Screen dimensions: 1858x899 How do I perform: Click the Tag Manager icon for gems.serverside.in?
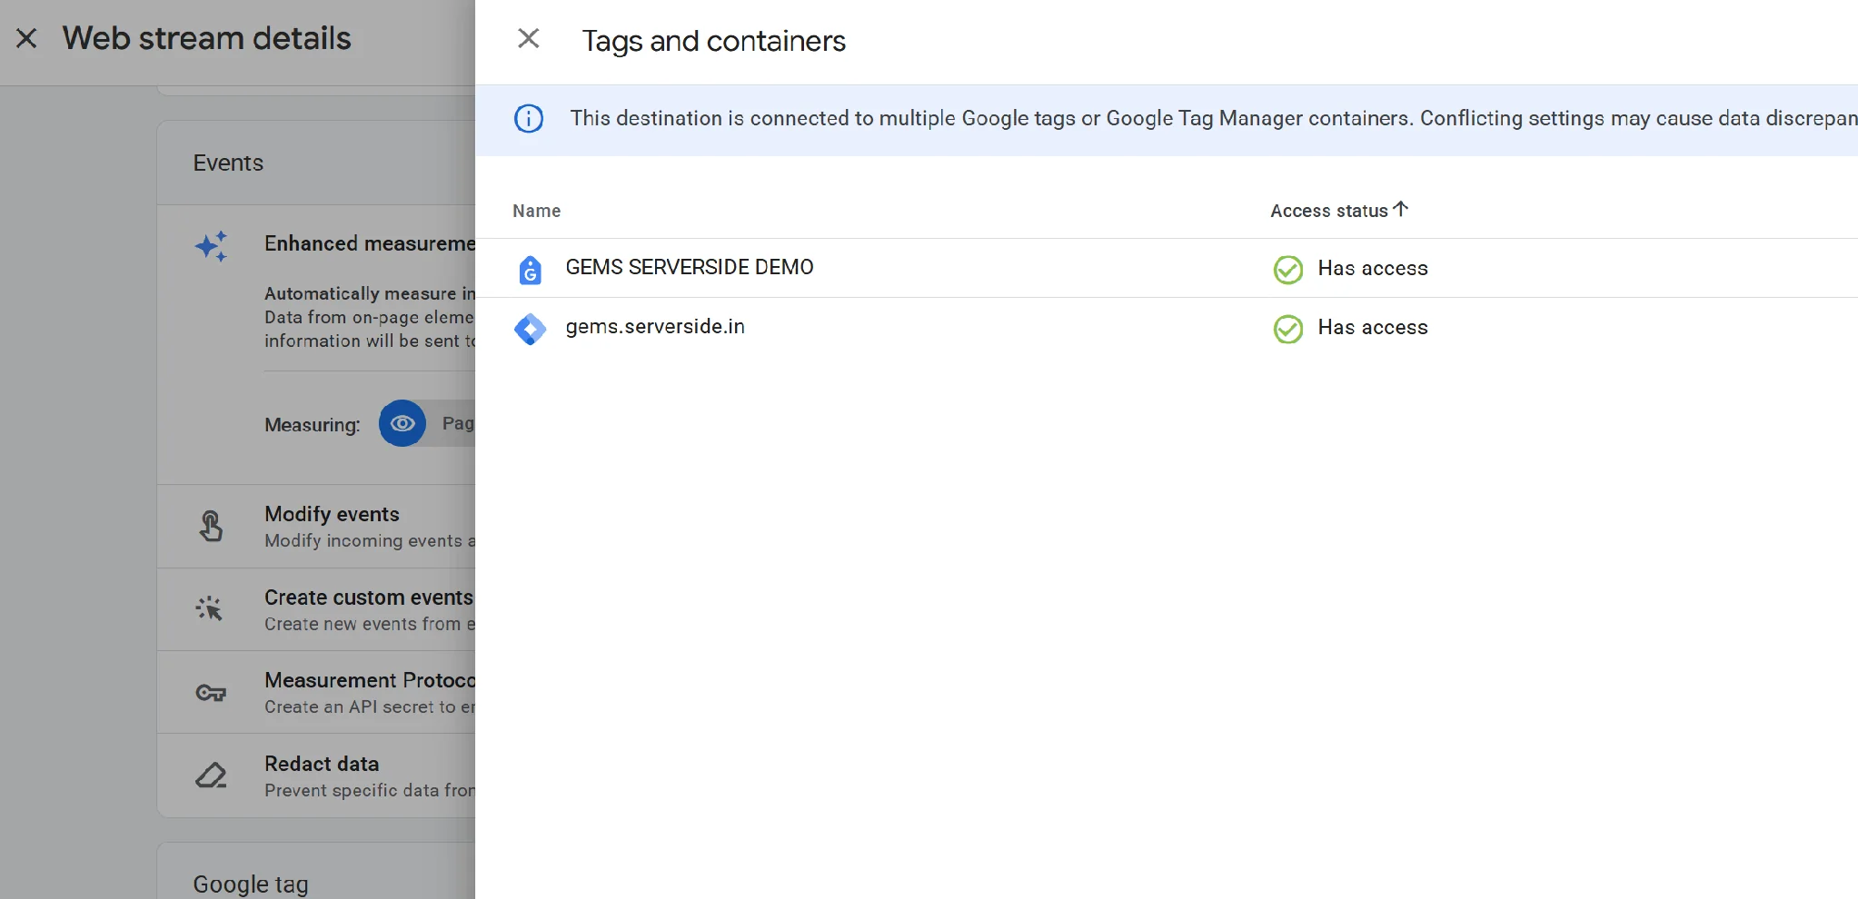click(x=530, y=329)
